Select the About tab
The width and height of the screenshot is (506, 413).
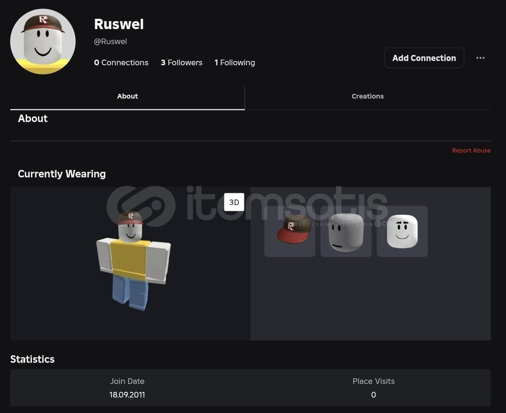(x=127, y=96)
